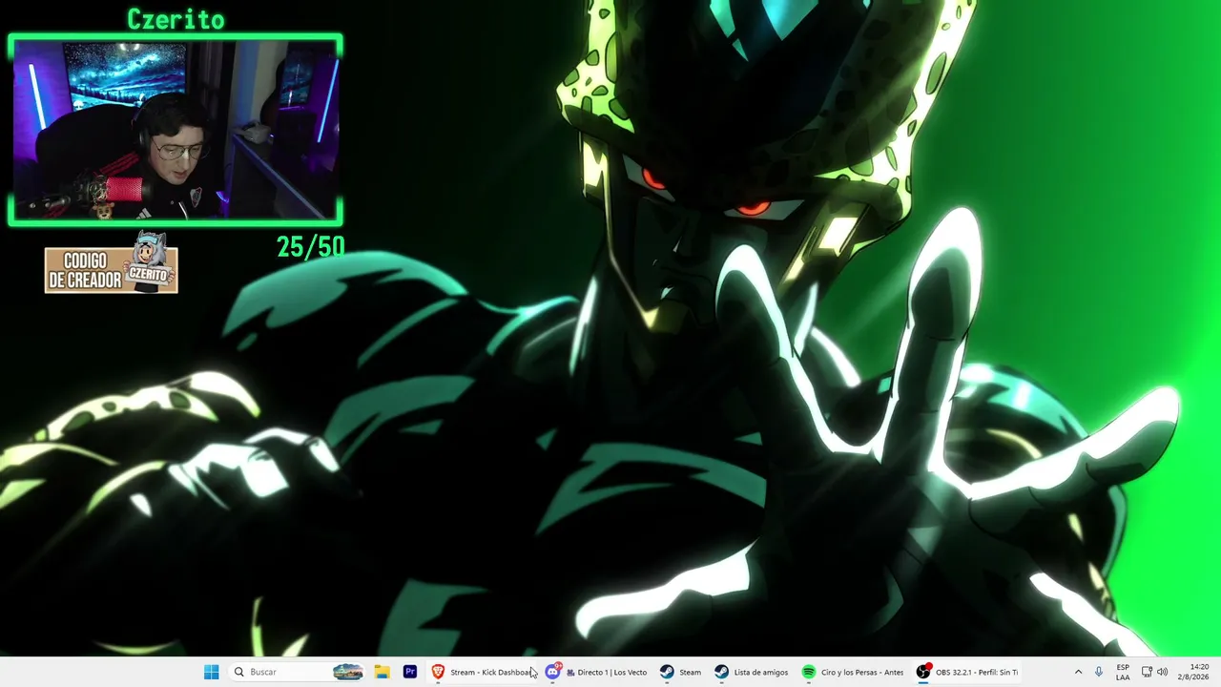Open the OBS 32.2.1 window
Viewport: 1221px width, 687px height.
(x=967, y=672)
